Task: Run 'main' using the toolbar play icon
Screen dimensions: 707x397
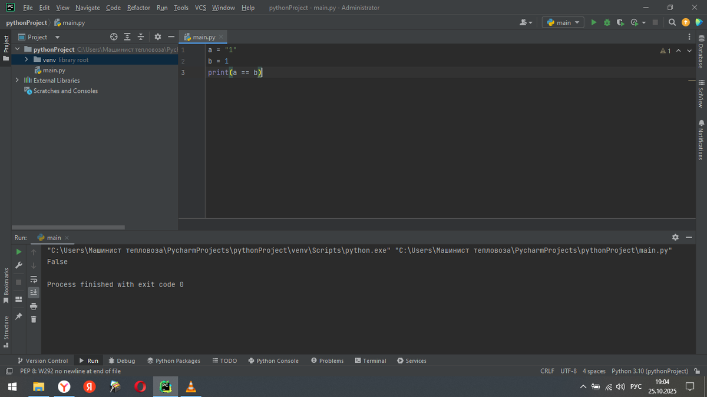Action: coord(594,22)
